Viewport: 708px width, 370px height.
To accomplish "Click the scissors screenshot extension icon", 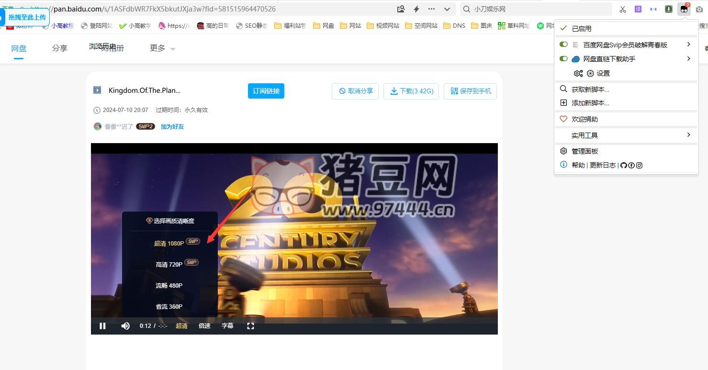I will pos(623,9).
